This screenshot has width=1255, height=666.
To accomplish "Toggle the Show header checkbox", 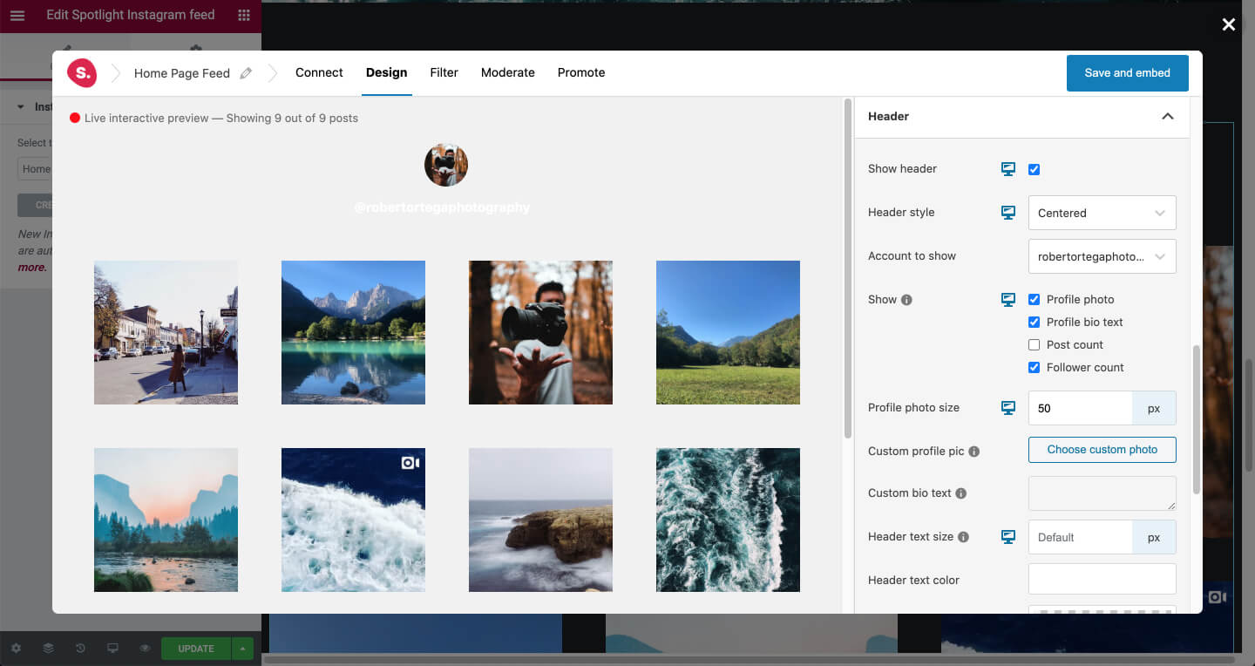I will pyautogui.click(x=1035, y=169).
